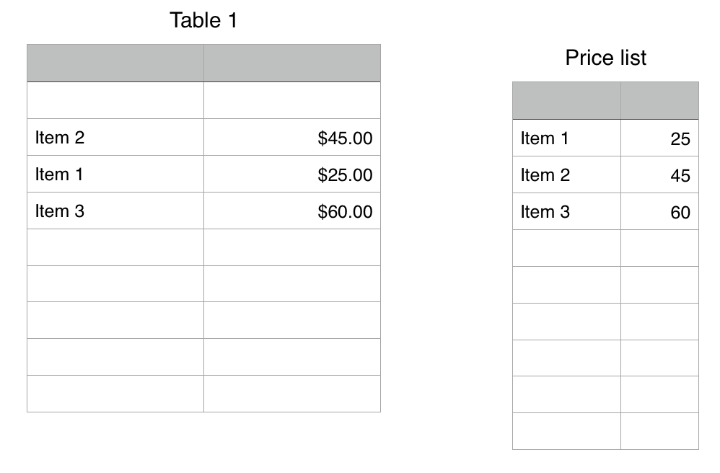Image resolution: width=720 pixels, height=473 pixels.
Task: Click the $45.00 price cell
Action: click(x=291, y=138)
